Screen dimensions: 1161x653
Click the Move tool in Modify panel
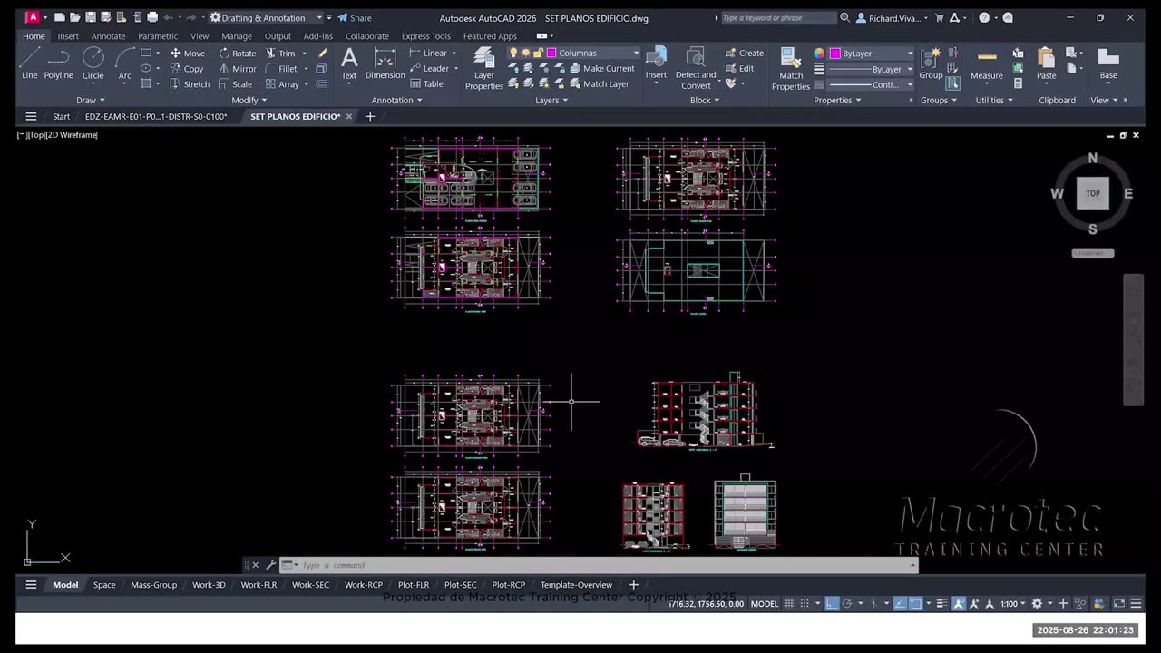[187, 54]
